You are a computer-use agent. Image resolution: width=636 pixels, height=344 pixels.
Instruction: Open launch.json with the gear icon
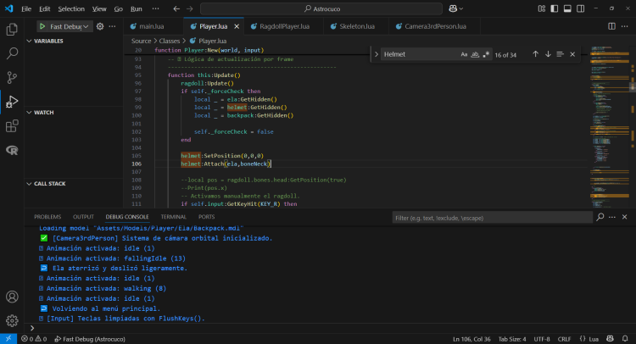coord(100,26)
